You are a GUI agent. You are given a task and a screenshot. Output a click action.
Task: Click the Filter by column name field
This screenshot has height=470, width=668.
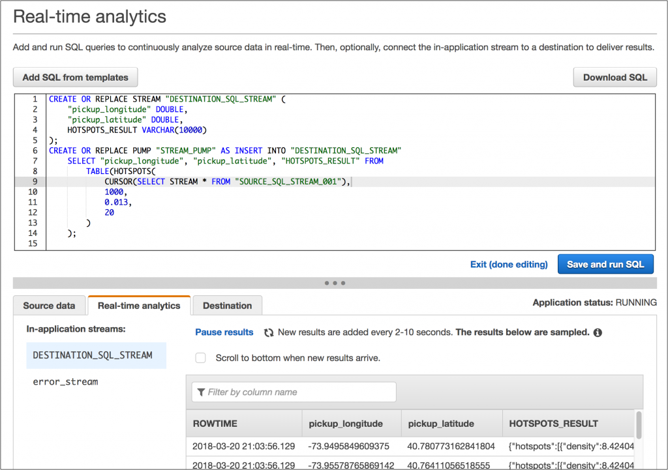tap(294, 392)
